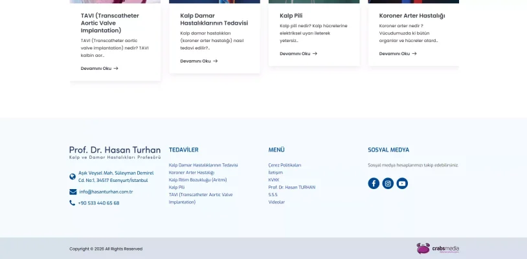Click the Crabs Media logo
The height and width of the screenshot is (259, 527).
click(437, 249)
